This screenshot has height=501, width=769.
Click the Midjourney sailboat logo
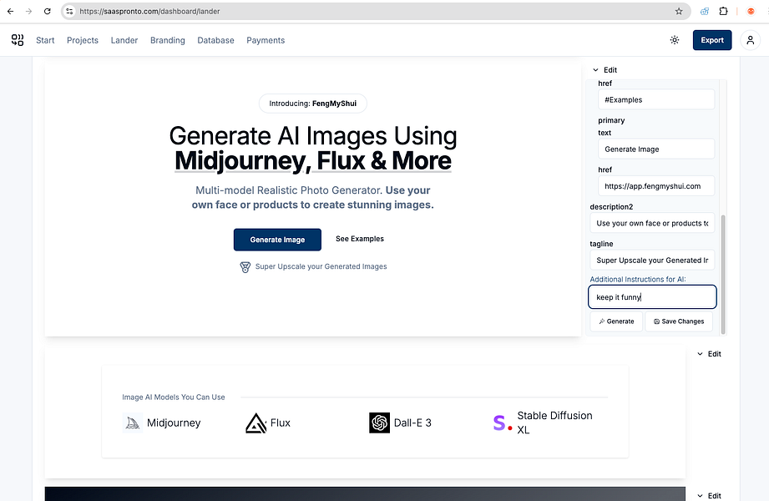tap(133, 423)
